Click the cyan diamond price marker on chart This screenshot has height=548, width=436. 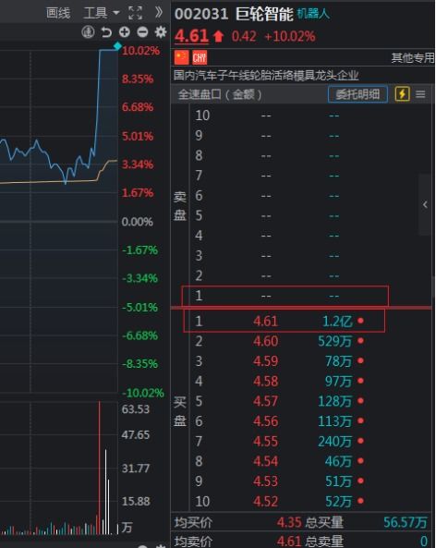117,46
